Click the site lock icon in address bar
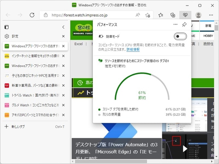This screenshot has height=164, width=219. [46, 15]
